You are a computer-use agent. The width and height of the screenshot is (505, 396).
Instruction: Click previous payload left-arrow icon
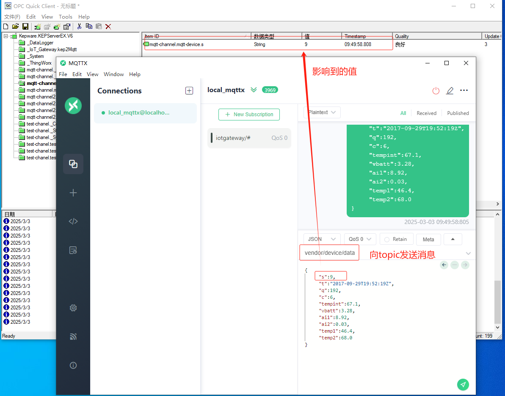(444, 265)
